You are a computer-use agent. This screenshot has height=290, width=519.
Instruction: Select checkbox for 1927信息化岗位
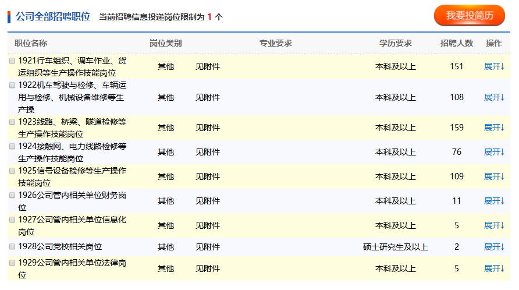point(12,220)
